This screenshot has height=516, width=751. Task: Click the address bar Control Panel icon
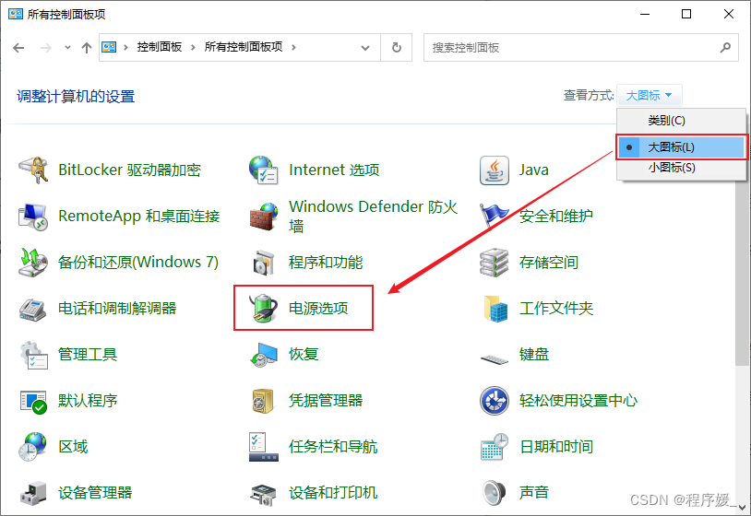(x=109, y=47)
